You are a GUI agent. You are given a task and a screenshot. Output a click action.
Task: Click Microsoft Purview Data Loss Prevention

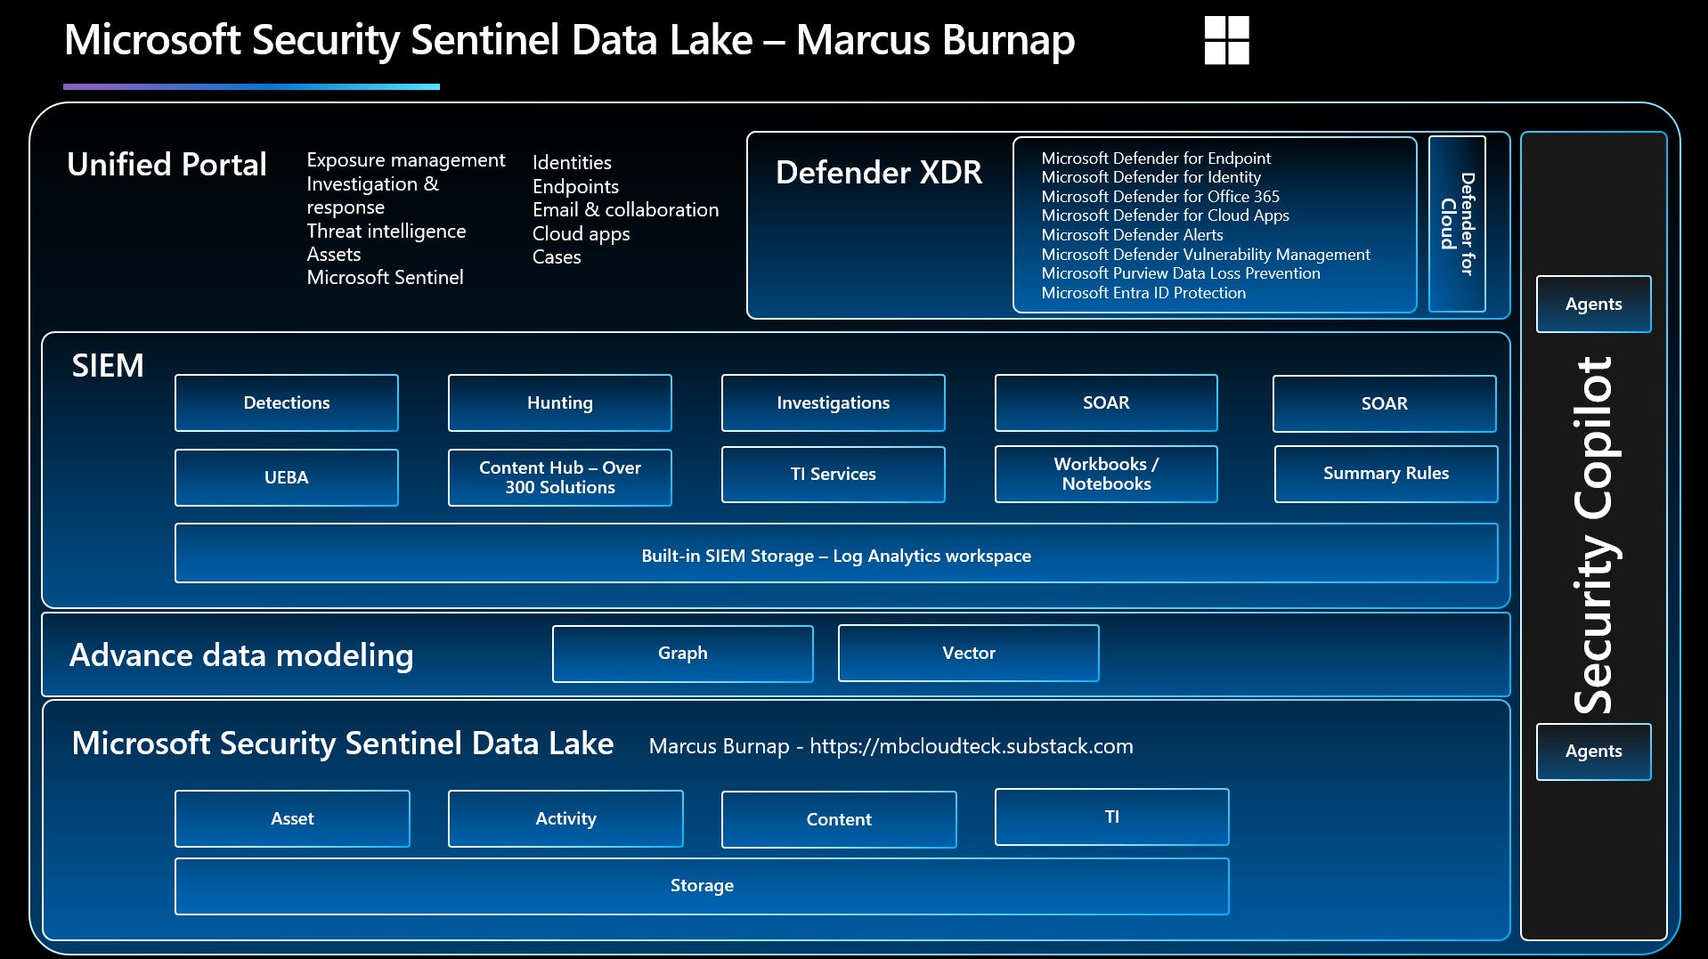pos(1181,273)
